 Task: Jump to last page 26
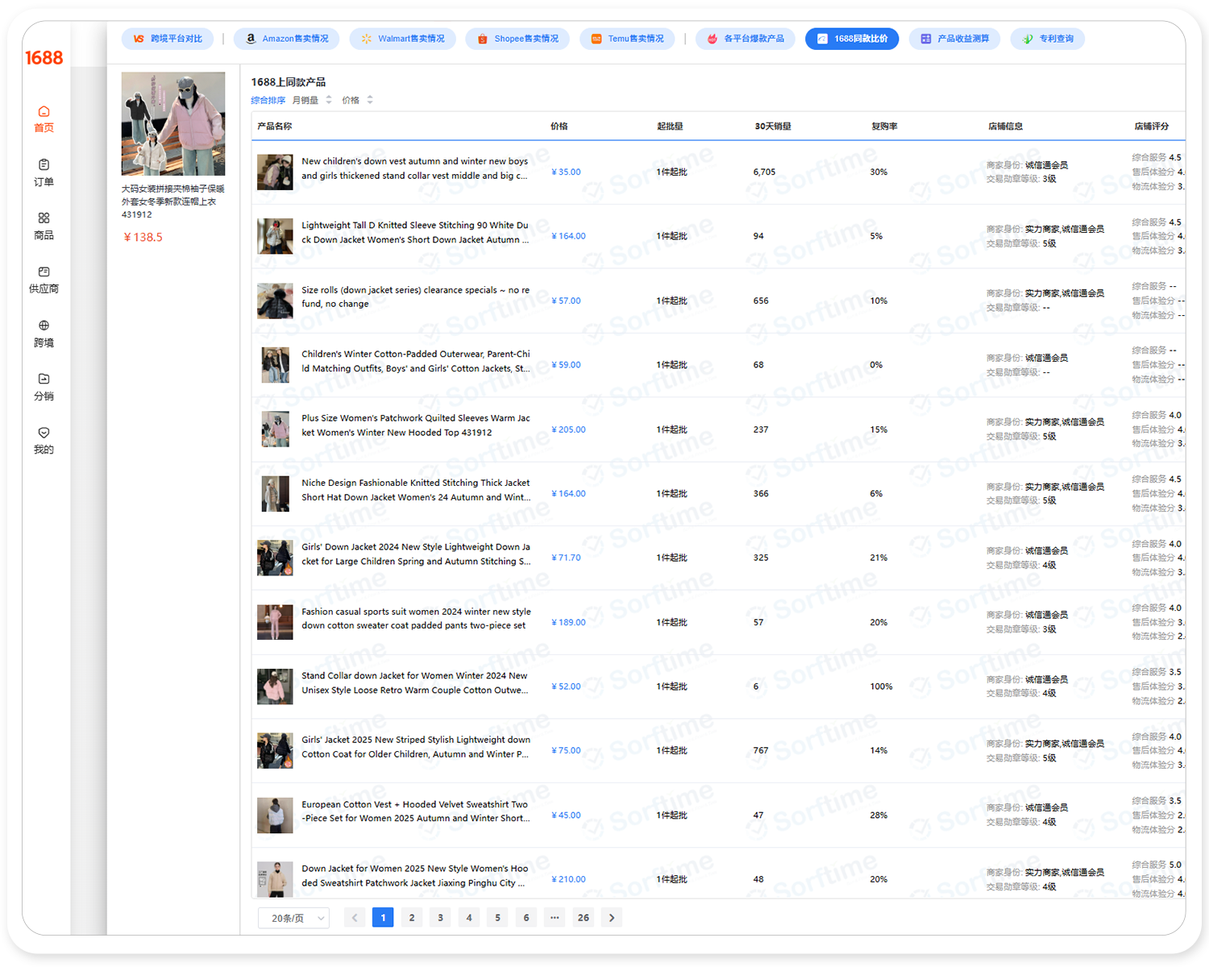583,918
